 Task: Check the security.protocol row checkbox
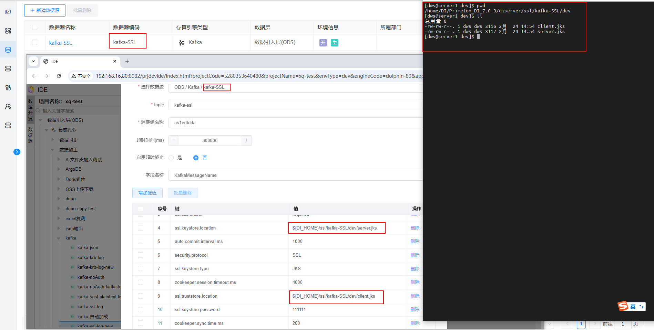[x=141, y=255]
